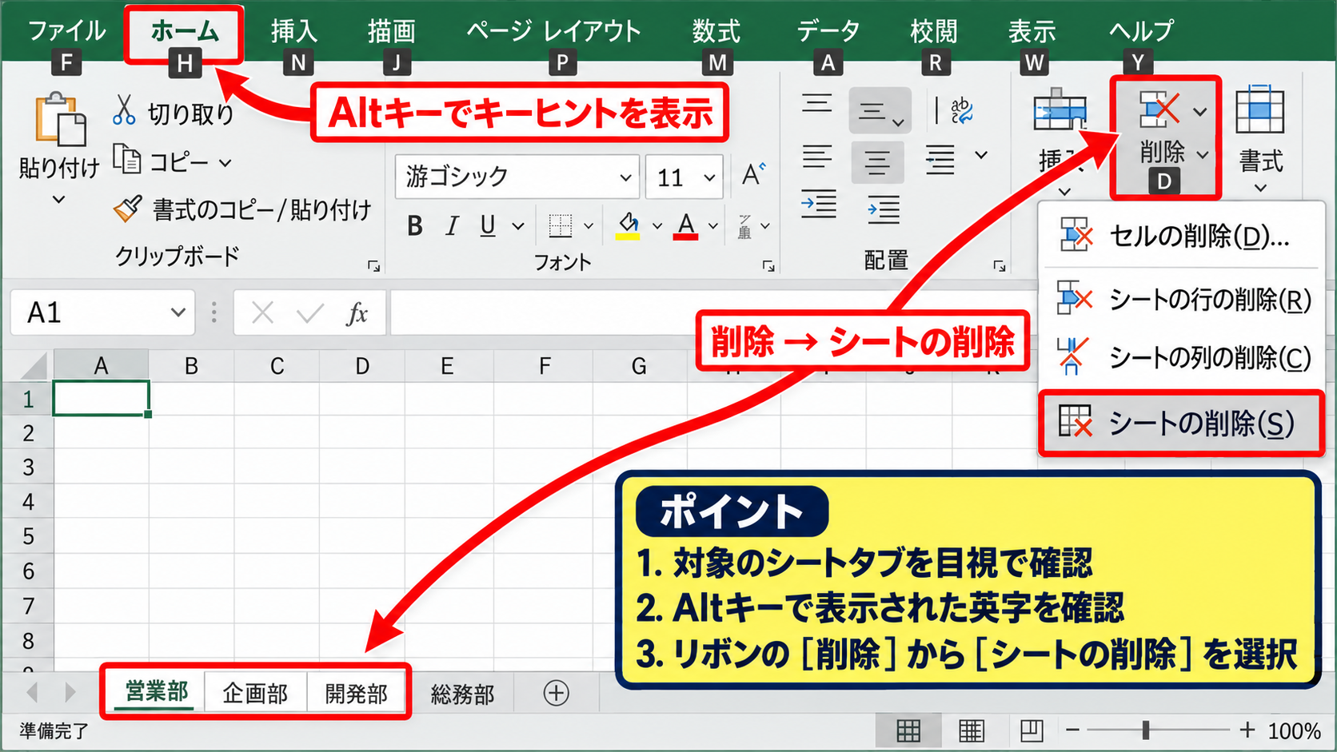Image resolution: width=1337 pixels, height=752 pixels.
Task: Open クリップボード dialog launcher
Action: tap(373, 266)
